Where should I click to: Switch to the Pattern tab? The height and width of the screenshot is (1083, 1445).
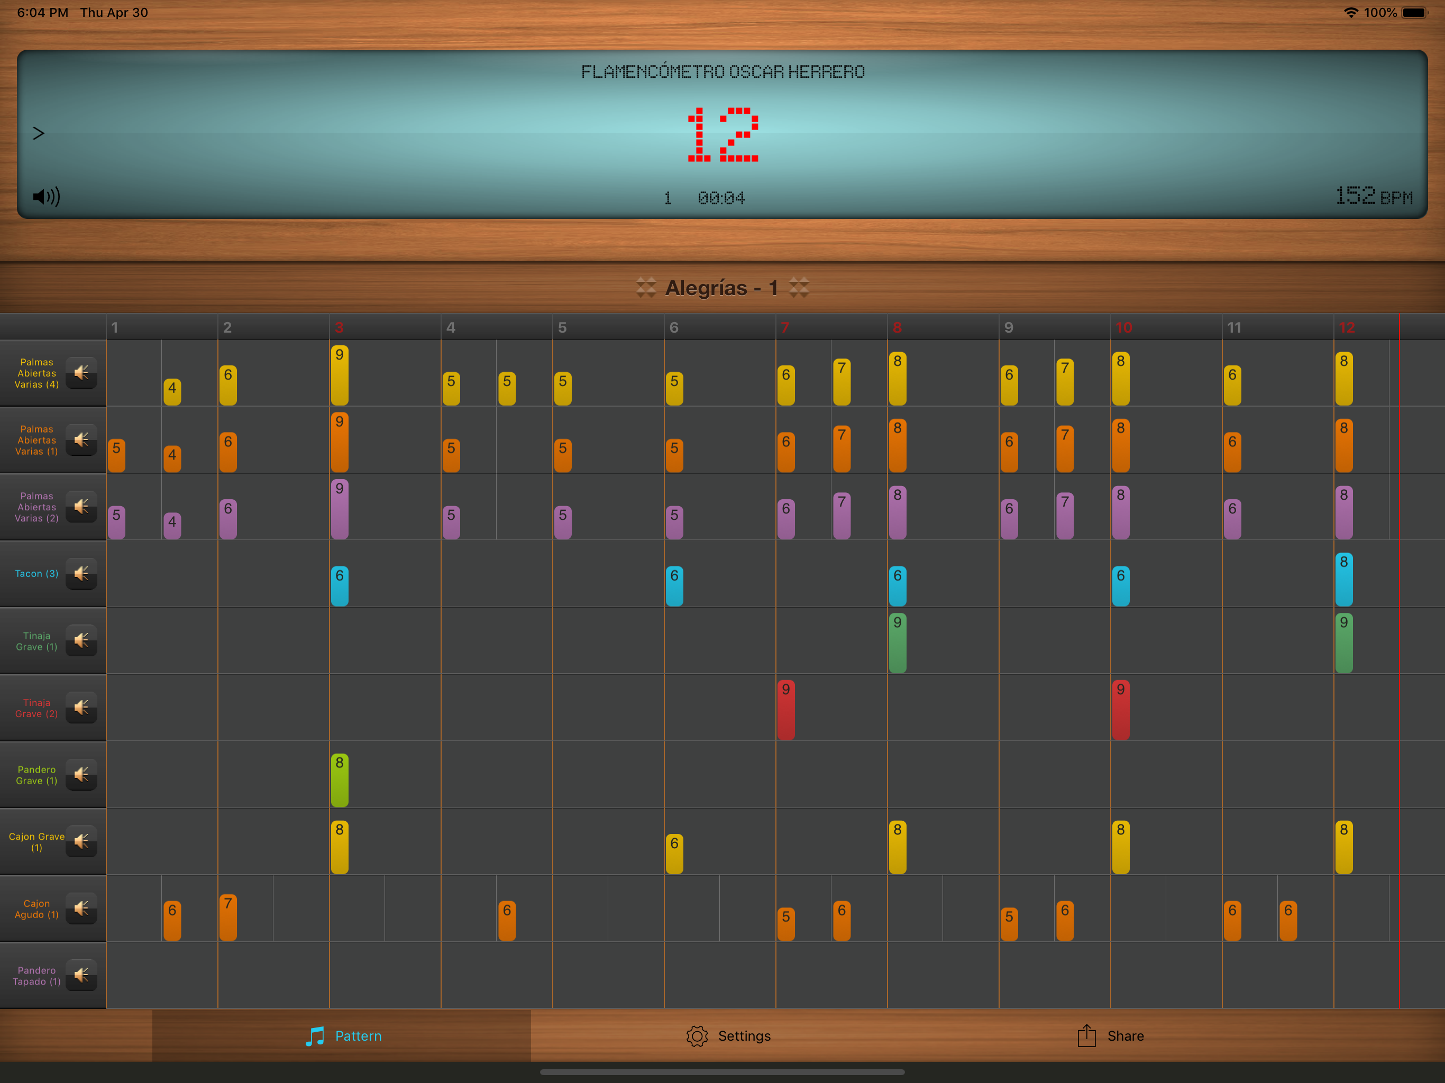tap(342, 1036)
